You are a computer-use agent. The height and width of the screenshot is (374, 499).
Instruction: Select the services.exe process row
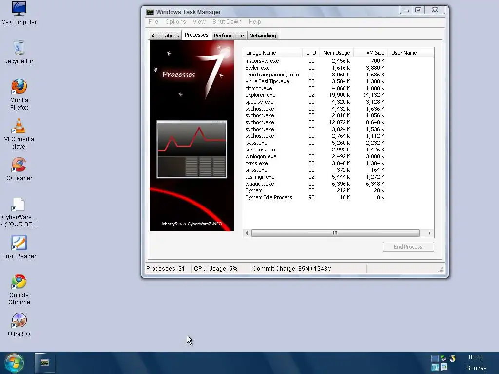click(x=338, y=150)
